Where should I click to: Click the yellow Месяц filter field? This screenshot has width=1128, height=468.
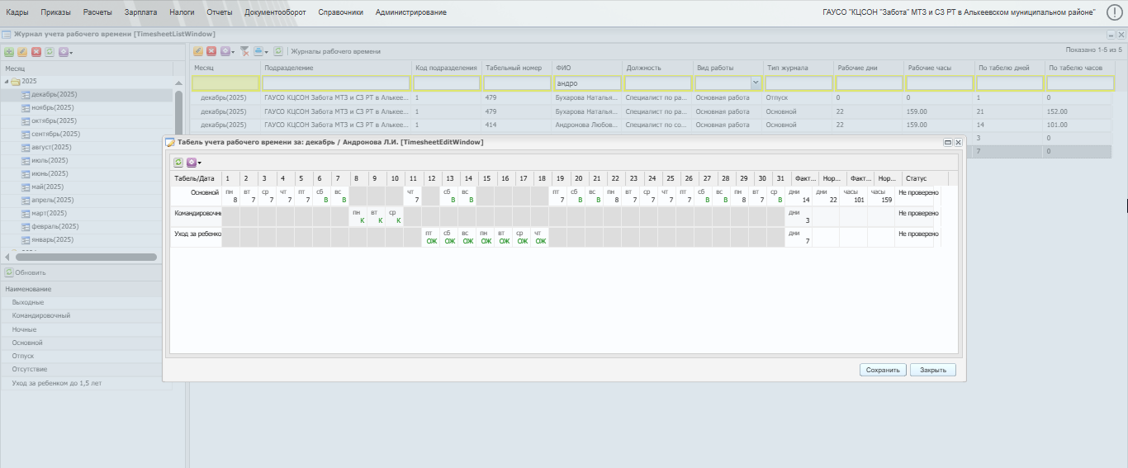point(225,83)
